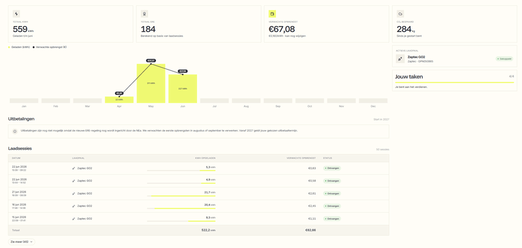Click the info icon in the Uitbetalingen notice
The image size is (522, 248).
(x=14, y=131)
